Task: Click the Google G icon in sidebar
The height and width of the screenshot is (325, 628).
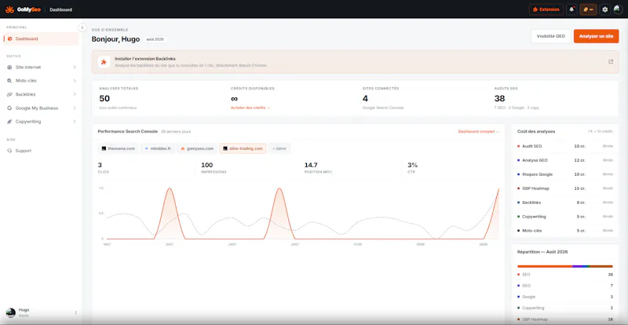Action: click(9, 108)
